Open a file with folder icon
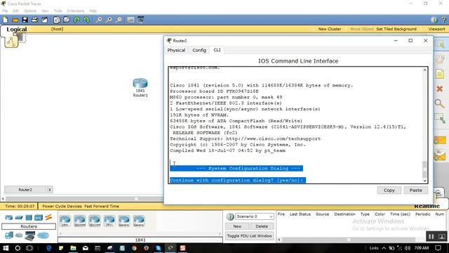This screenshot has height=253, width=449. point(15,20)
